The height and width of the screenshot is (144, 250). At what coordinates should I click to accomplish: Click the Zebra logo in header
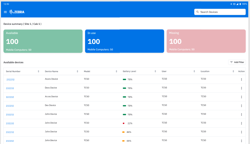coord(17,12)
